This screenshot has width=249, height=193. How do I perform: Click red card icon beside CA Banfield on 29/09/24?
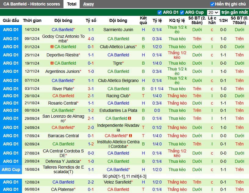click(130, 118)
